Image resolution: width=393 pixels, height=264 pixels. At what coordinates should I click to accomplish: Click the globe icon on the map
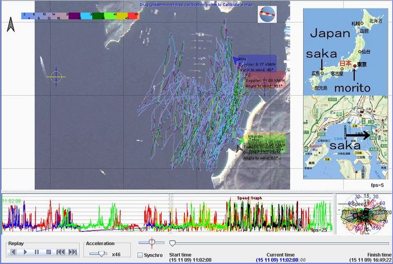pyautogui.click(x=267, y=14)
